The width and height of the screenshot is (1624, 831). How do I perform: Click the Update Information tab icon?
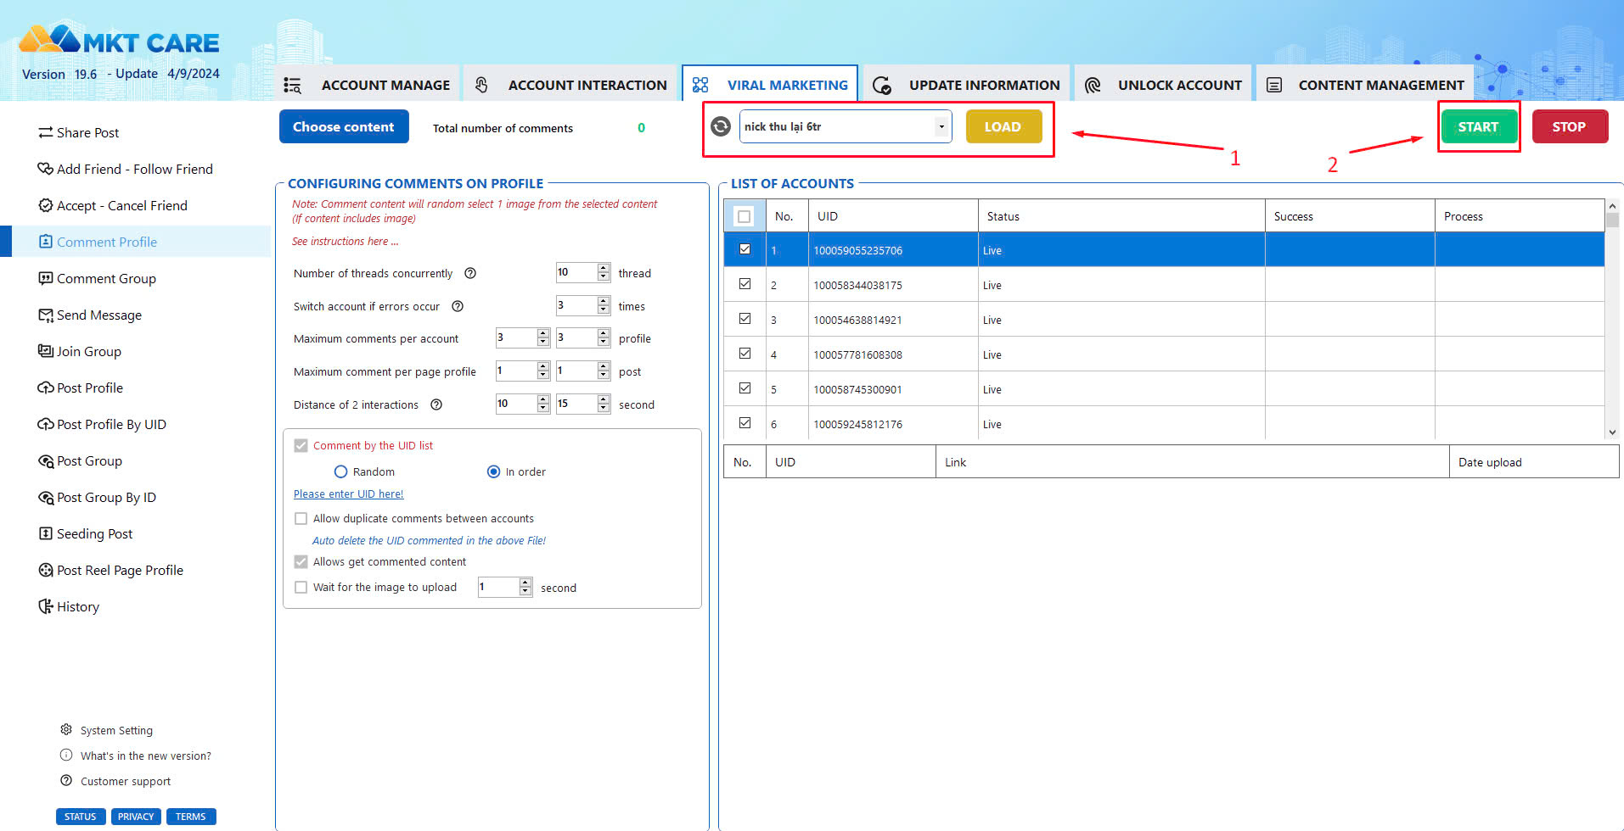[882, 85]
